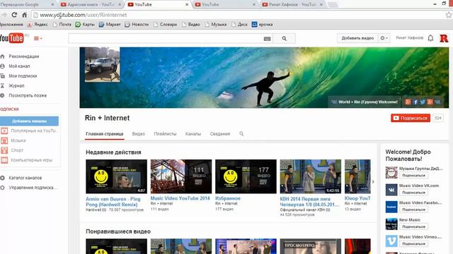The height and width of the screenshot is (254, 453).
Task: Open the on-screen keyboard icon in search
Action: tap(267, 39)
